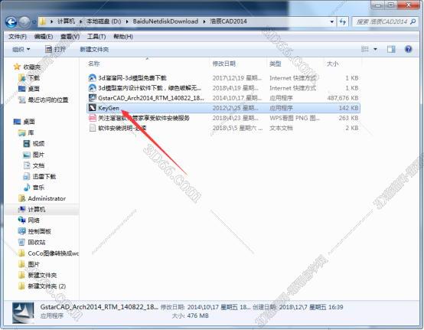Open the 工具(T) menu

[96, 37]
